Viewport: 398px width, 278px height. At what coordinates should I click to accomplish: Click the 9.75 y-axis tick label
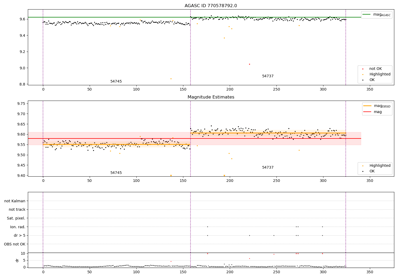21,104
